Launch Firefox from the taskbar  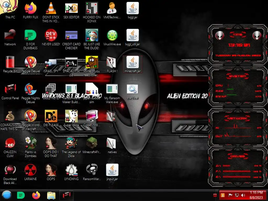(x=36, y=195)
